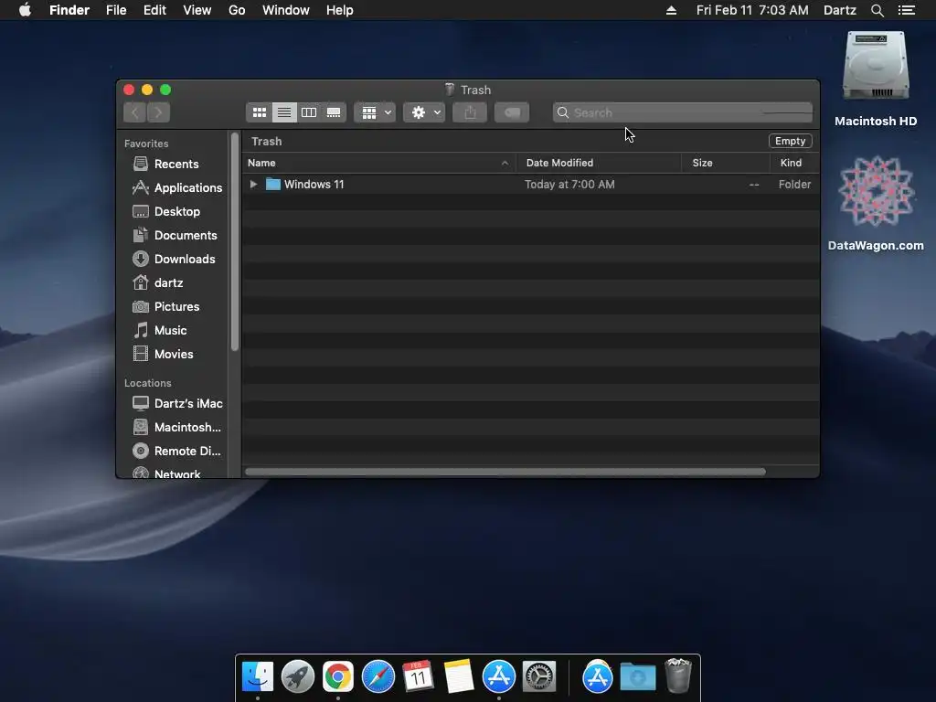Viewport: 936px width, 702px height.
Task: Select Dartz's iMac under Locations
Action: 177,403
